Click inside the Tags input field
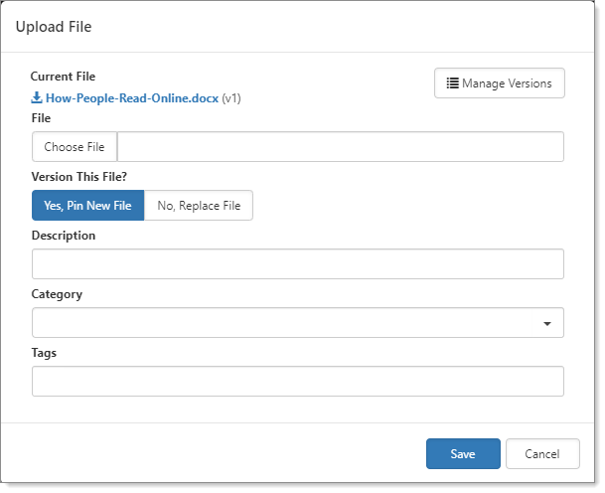The height and width of the screenshot is (493, 605). click(297, 382)
